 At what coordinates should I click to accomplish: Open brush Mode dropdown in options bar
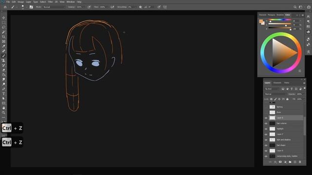point(54,7)
